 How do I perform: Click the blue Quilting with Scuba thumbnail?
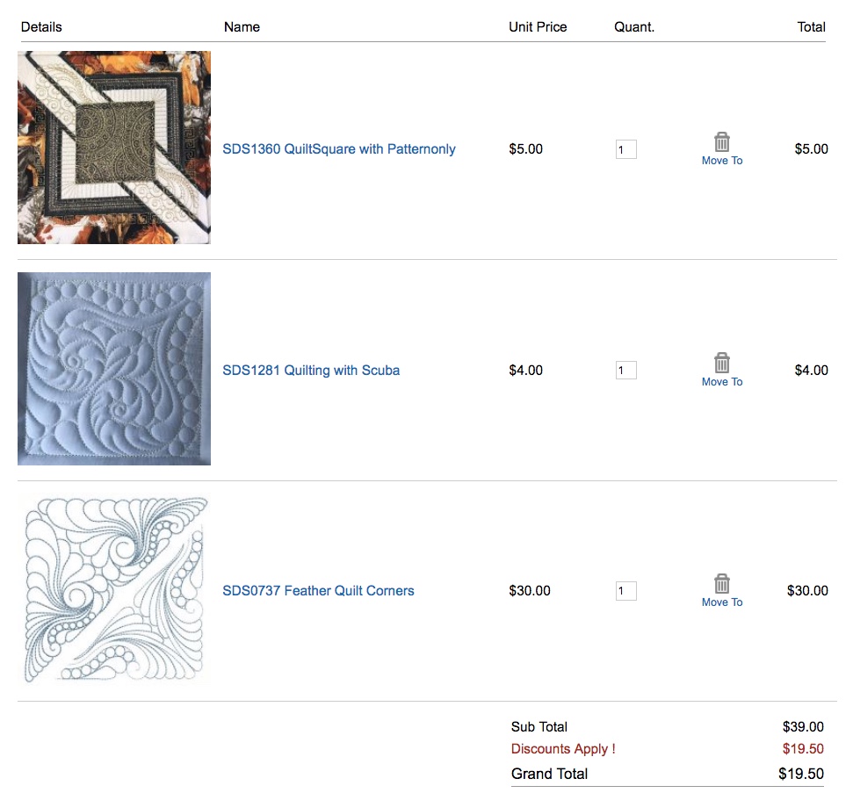click(114, 369)
